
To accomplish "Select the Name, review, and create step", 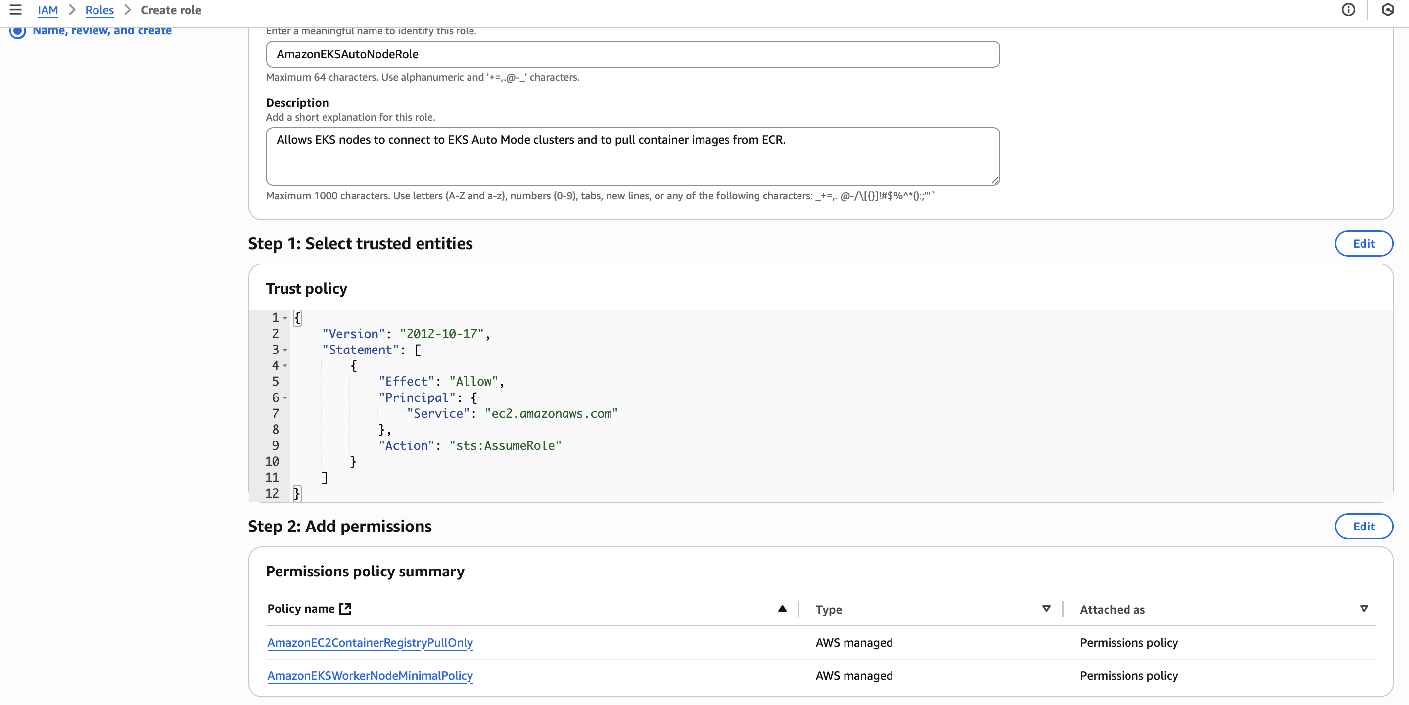I will point(102,31).
